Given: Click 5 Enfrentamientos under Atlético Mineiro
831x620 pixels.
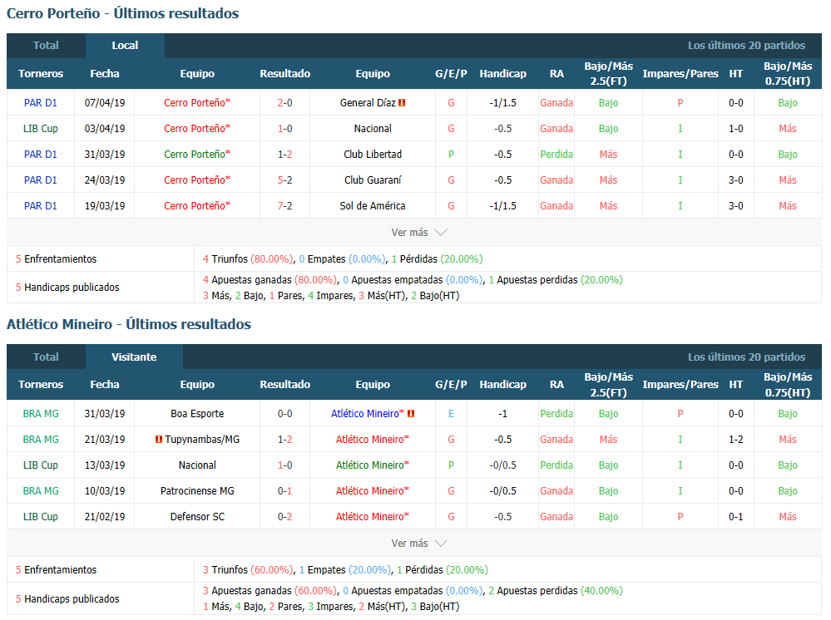Looking at the screenshot, I should point(57,569).
